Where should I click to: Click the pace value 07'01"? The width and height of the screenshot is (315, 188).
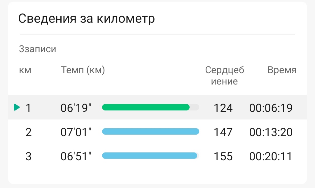point(76,132)
